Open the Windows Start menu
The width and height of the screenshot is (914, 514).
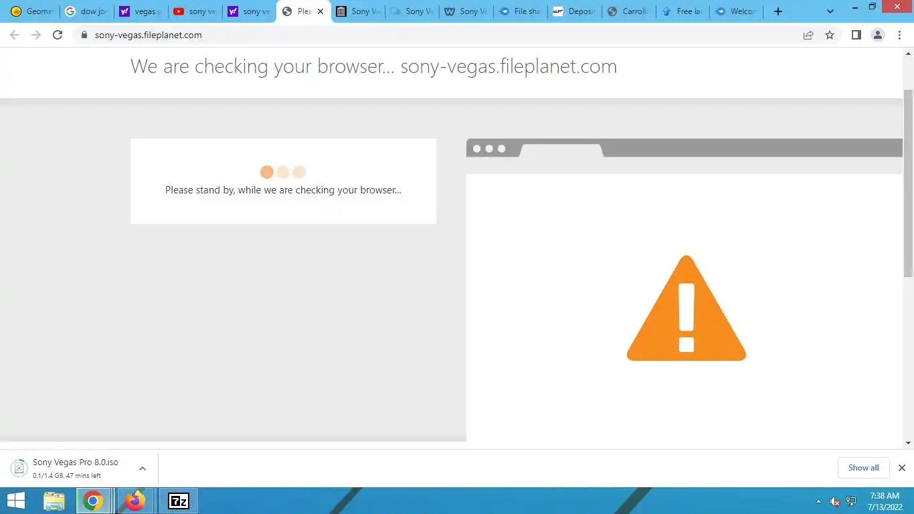click(15, 501)
